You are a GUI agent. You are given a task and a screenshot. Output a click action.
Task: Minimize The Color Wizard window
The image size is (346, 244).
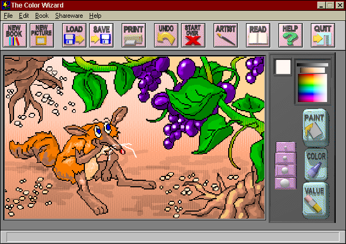[x=321, y=5]
